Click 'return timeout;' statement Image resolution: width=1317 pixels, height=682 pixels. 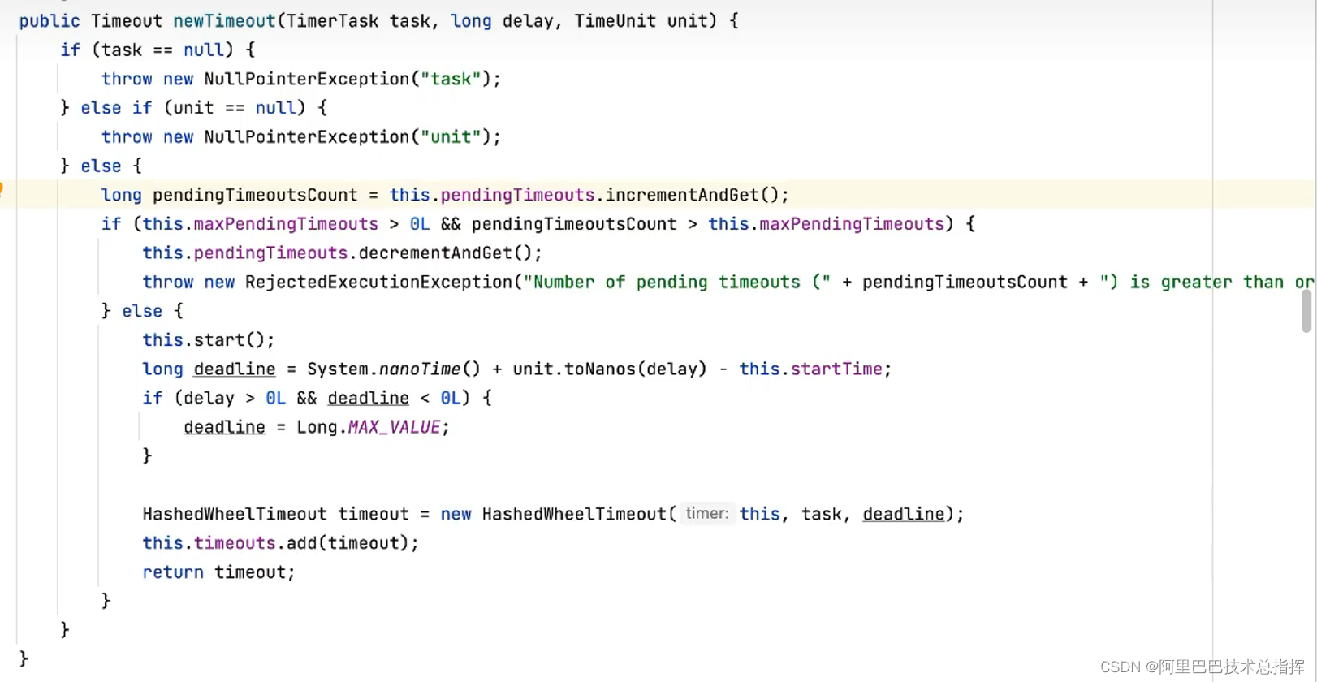tap(218, 572)
